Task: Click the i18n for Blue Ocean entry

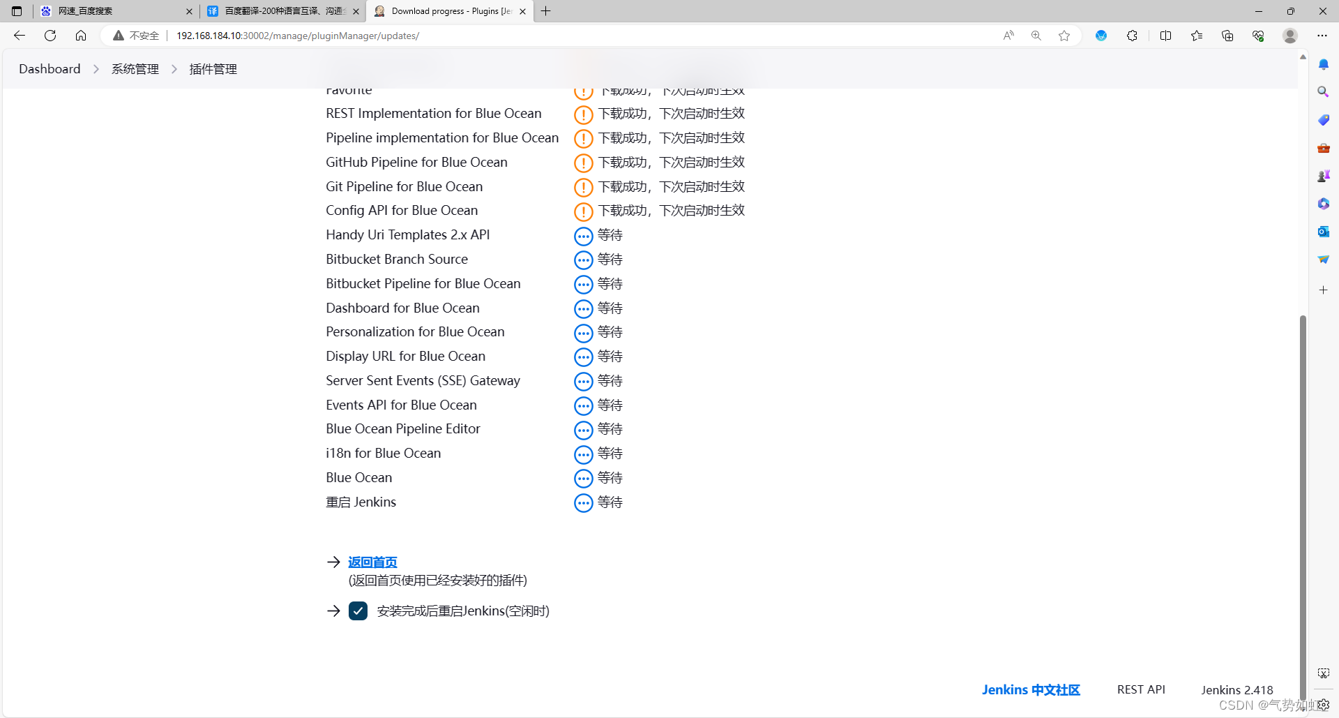Action: coord(384,453)
